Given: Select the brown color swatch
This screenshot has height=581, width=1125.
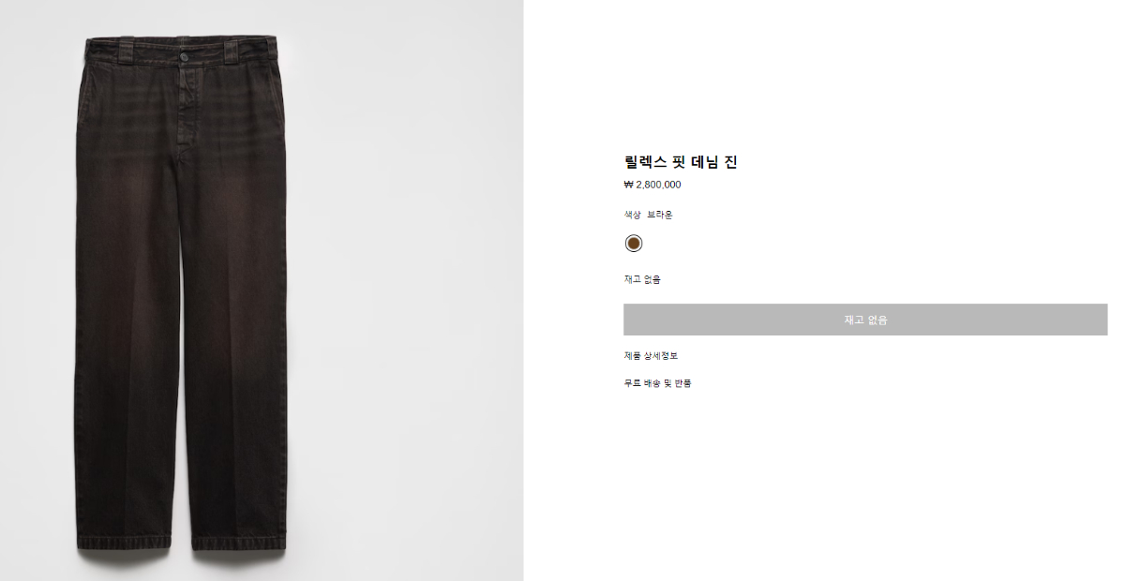Looking at the screenshot, I should [x=634, y=244].
